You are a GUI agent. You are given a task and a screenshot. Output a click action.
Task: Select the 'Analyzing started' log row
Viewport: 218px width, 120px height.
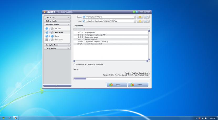(111, 33)
